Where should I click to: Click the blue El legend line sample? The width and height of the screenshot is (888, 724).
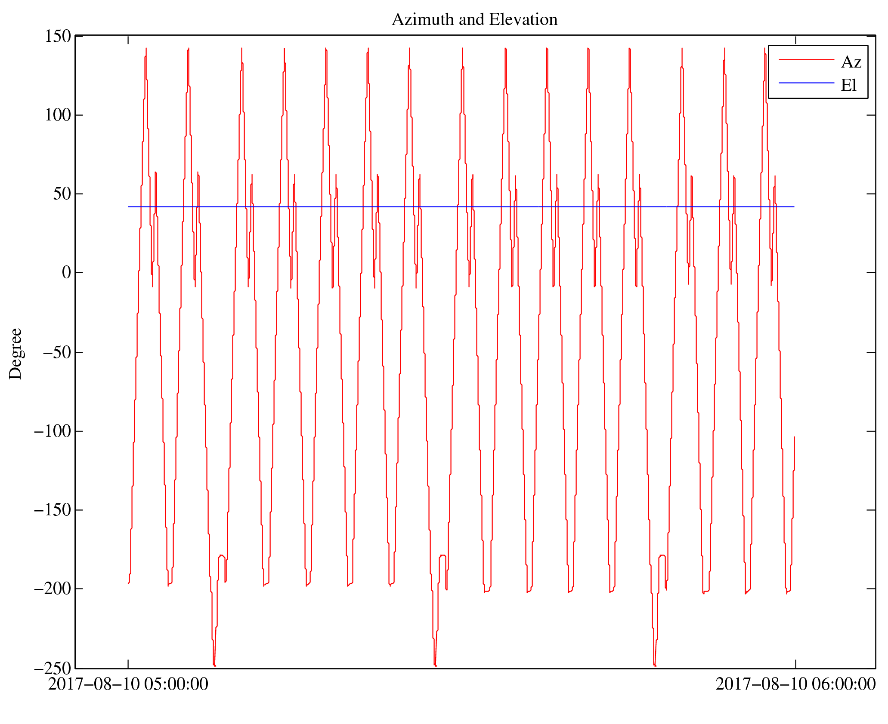tap(807, 83)
